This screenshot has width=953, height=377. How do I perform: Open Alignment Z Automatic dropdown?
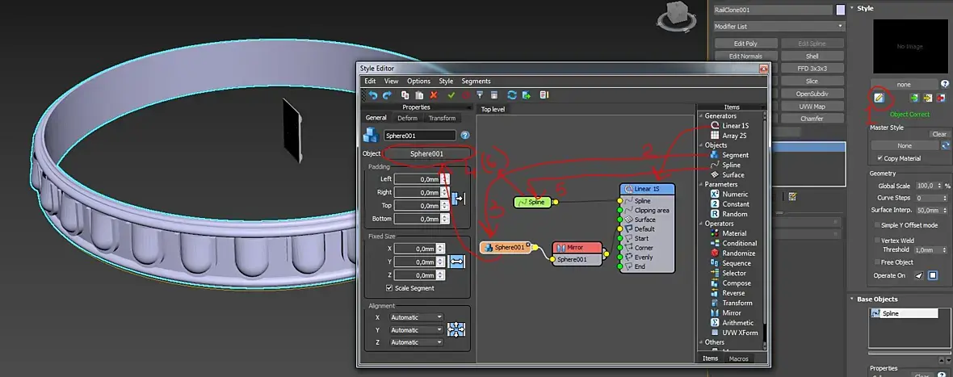(x=416, y=342)
